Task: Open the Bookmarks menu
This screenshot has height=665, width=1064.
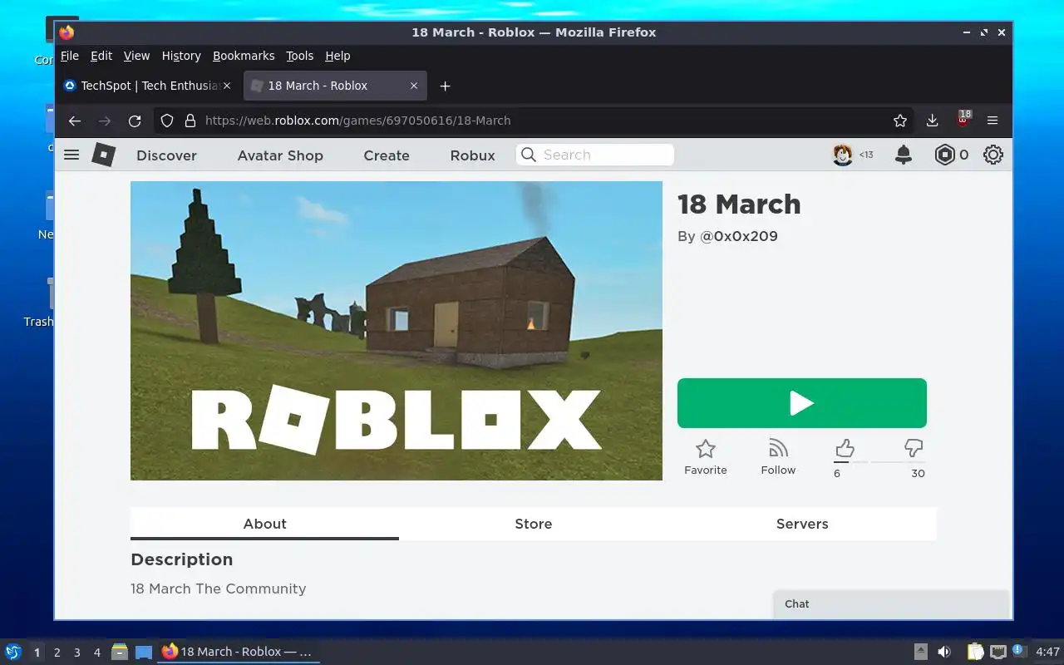Action: point(244,56)
